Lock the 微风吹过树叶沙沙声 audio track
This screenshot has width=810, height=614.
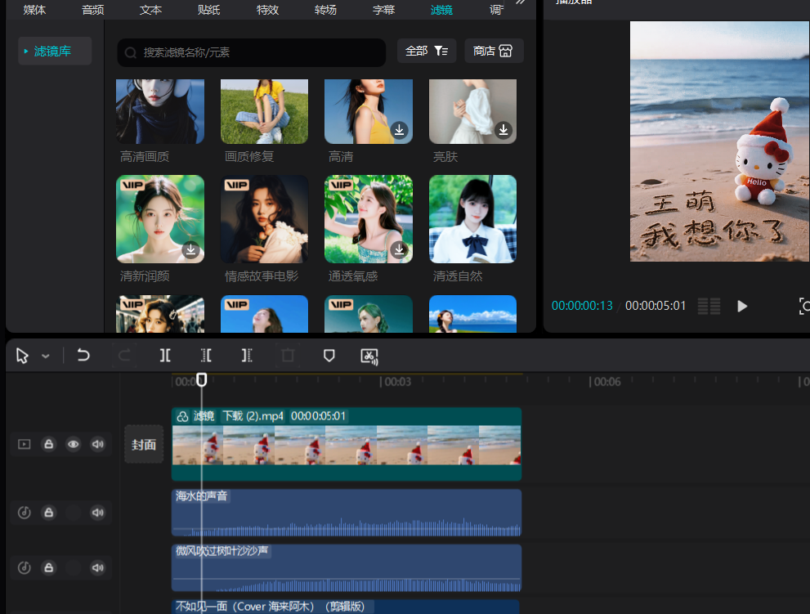click(48, 567)
